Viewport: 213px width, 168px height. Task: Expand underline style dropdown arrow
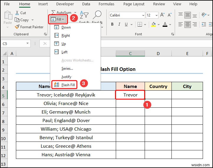tap(131, 24)
